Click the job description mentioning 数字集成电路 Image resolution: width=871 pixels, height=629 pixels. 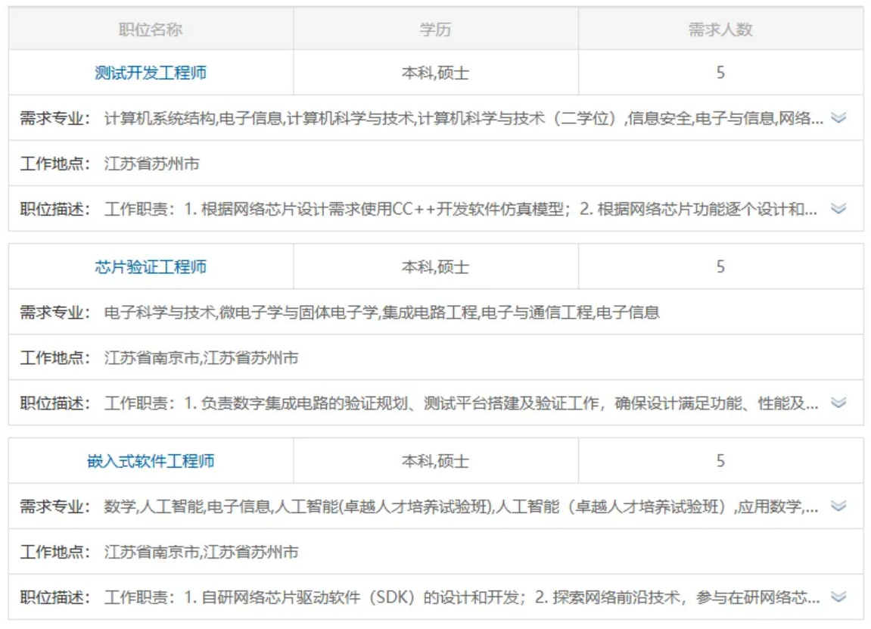point(460,403)
